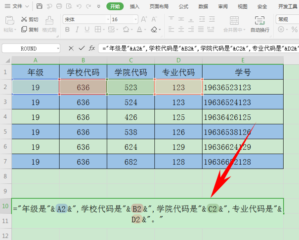Click the Select All corner triangle
The image size is (299, 240).
(7, 61)
